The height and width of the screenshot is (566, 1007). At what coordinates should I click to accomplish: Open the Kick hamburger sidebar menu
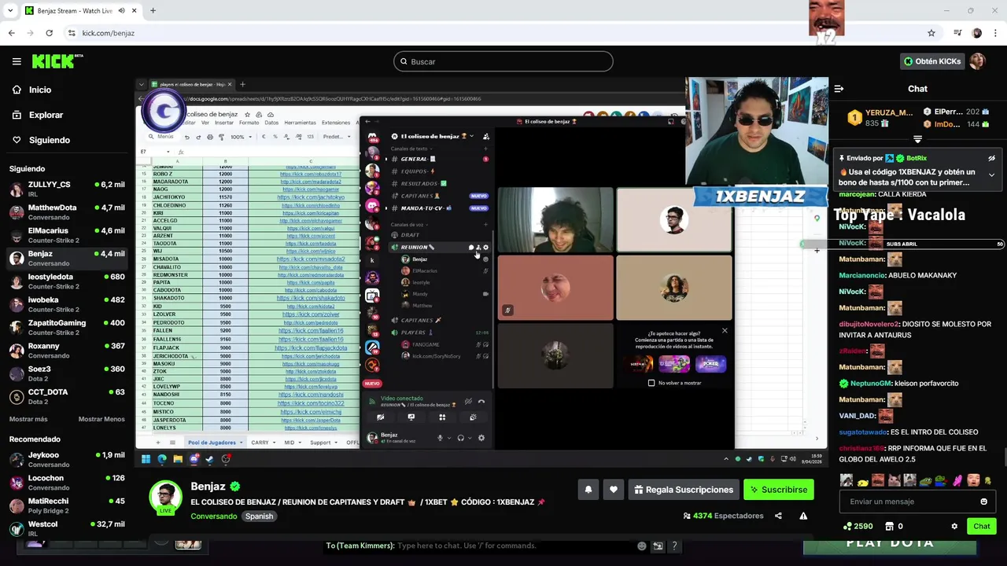coord(17,61)
